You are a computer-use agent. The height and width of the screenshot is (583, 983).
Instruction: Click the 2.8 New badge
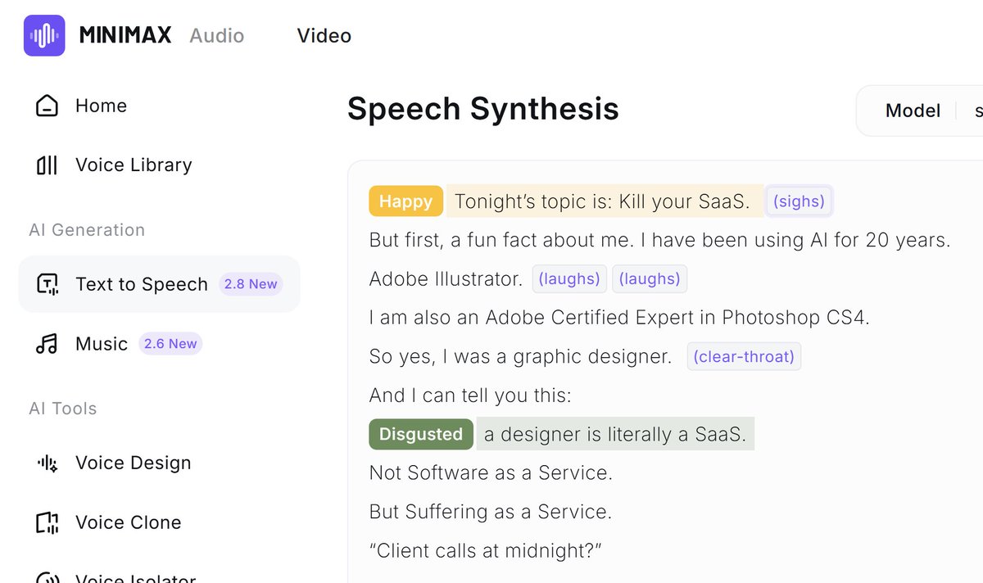point(251,284)
